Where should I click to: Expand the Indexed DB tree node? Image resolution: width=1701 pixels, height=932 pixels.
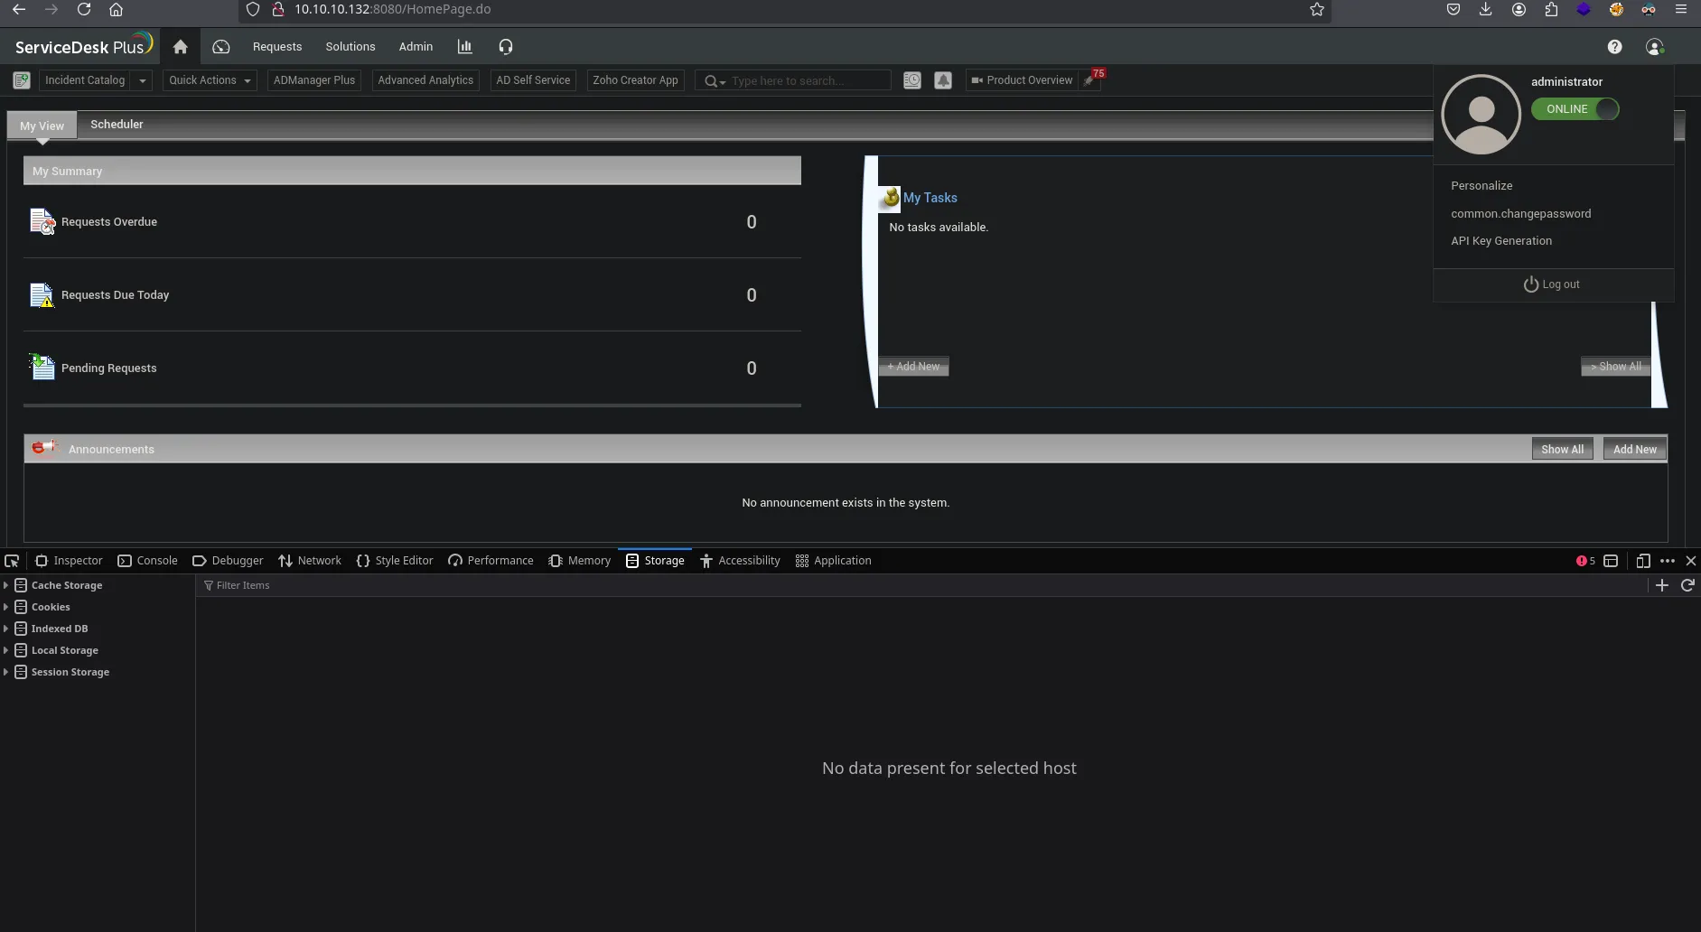point(6,629)
